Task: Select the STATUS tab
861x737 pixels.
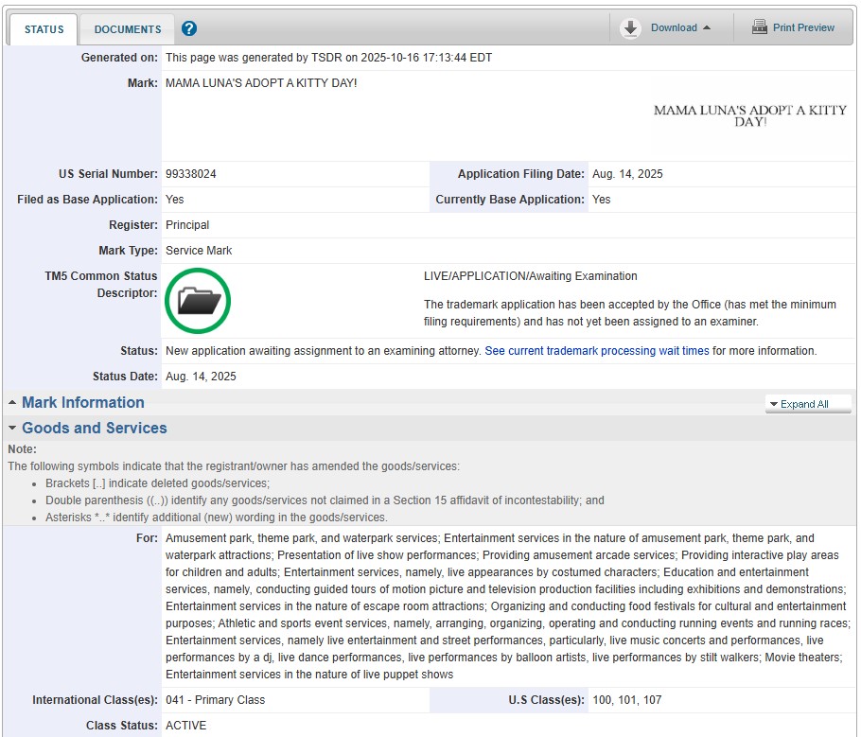Action: tap(44, 29)
